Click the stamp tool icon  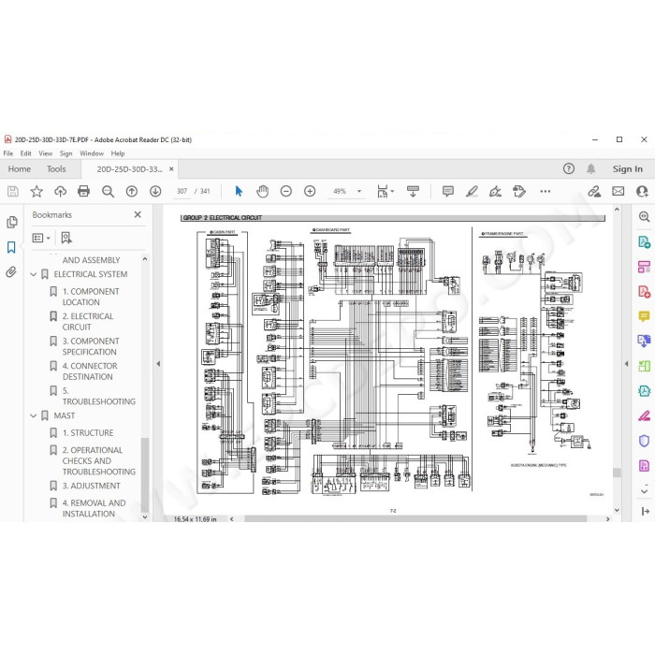click(519, 191)
